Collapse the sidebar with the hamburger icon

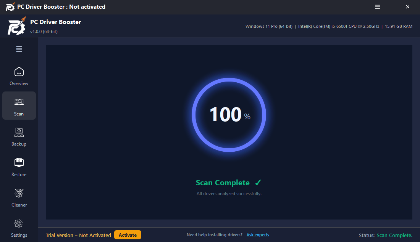pos(19,49)
